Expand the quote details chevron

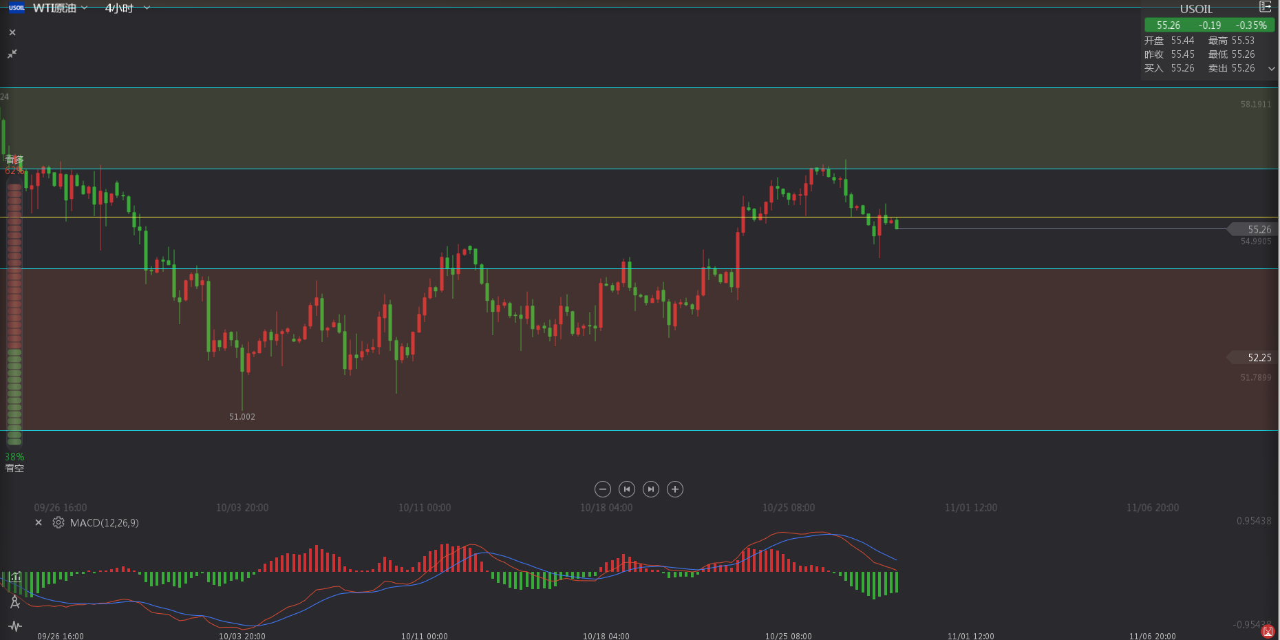(1271, 69)
